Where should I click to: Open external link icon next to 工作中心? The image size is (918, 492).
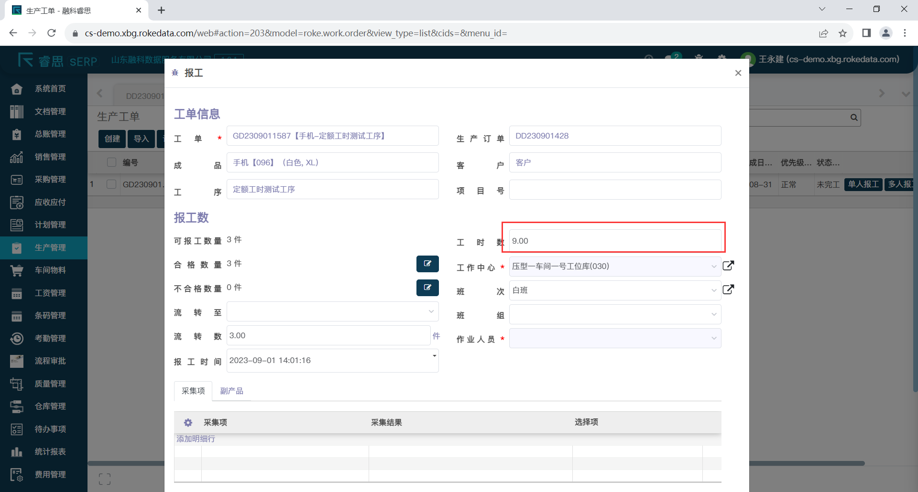[728, 266]
